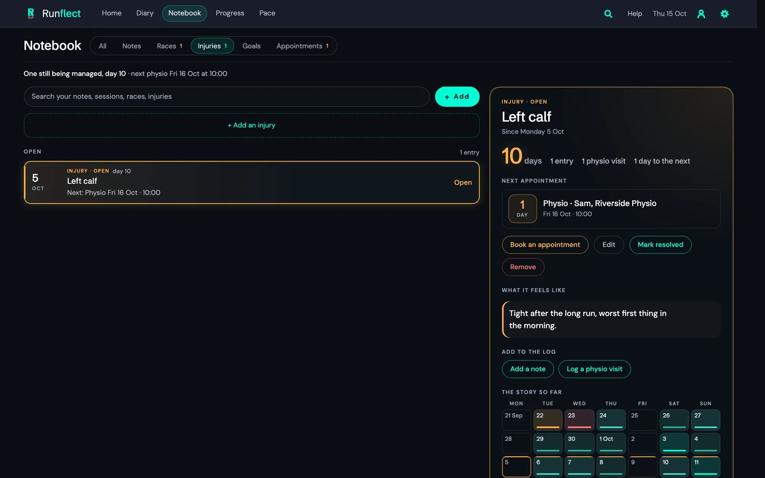Go to the Diary page
The image size is (765, 478).
[145, 13]
